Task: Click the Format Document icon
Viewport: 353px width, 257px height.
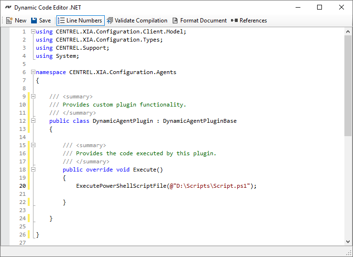Action: pos(175,21)
